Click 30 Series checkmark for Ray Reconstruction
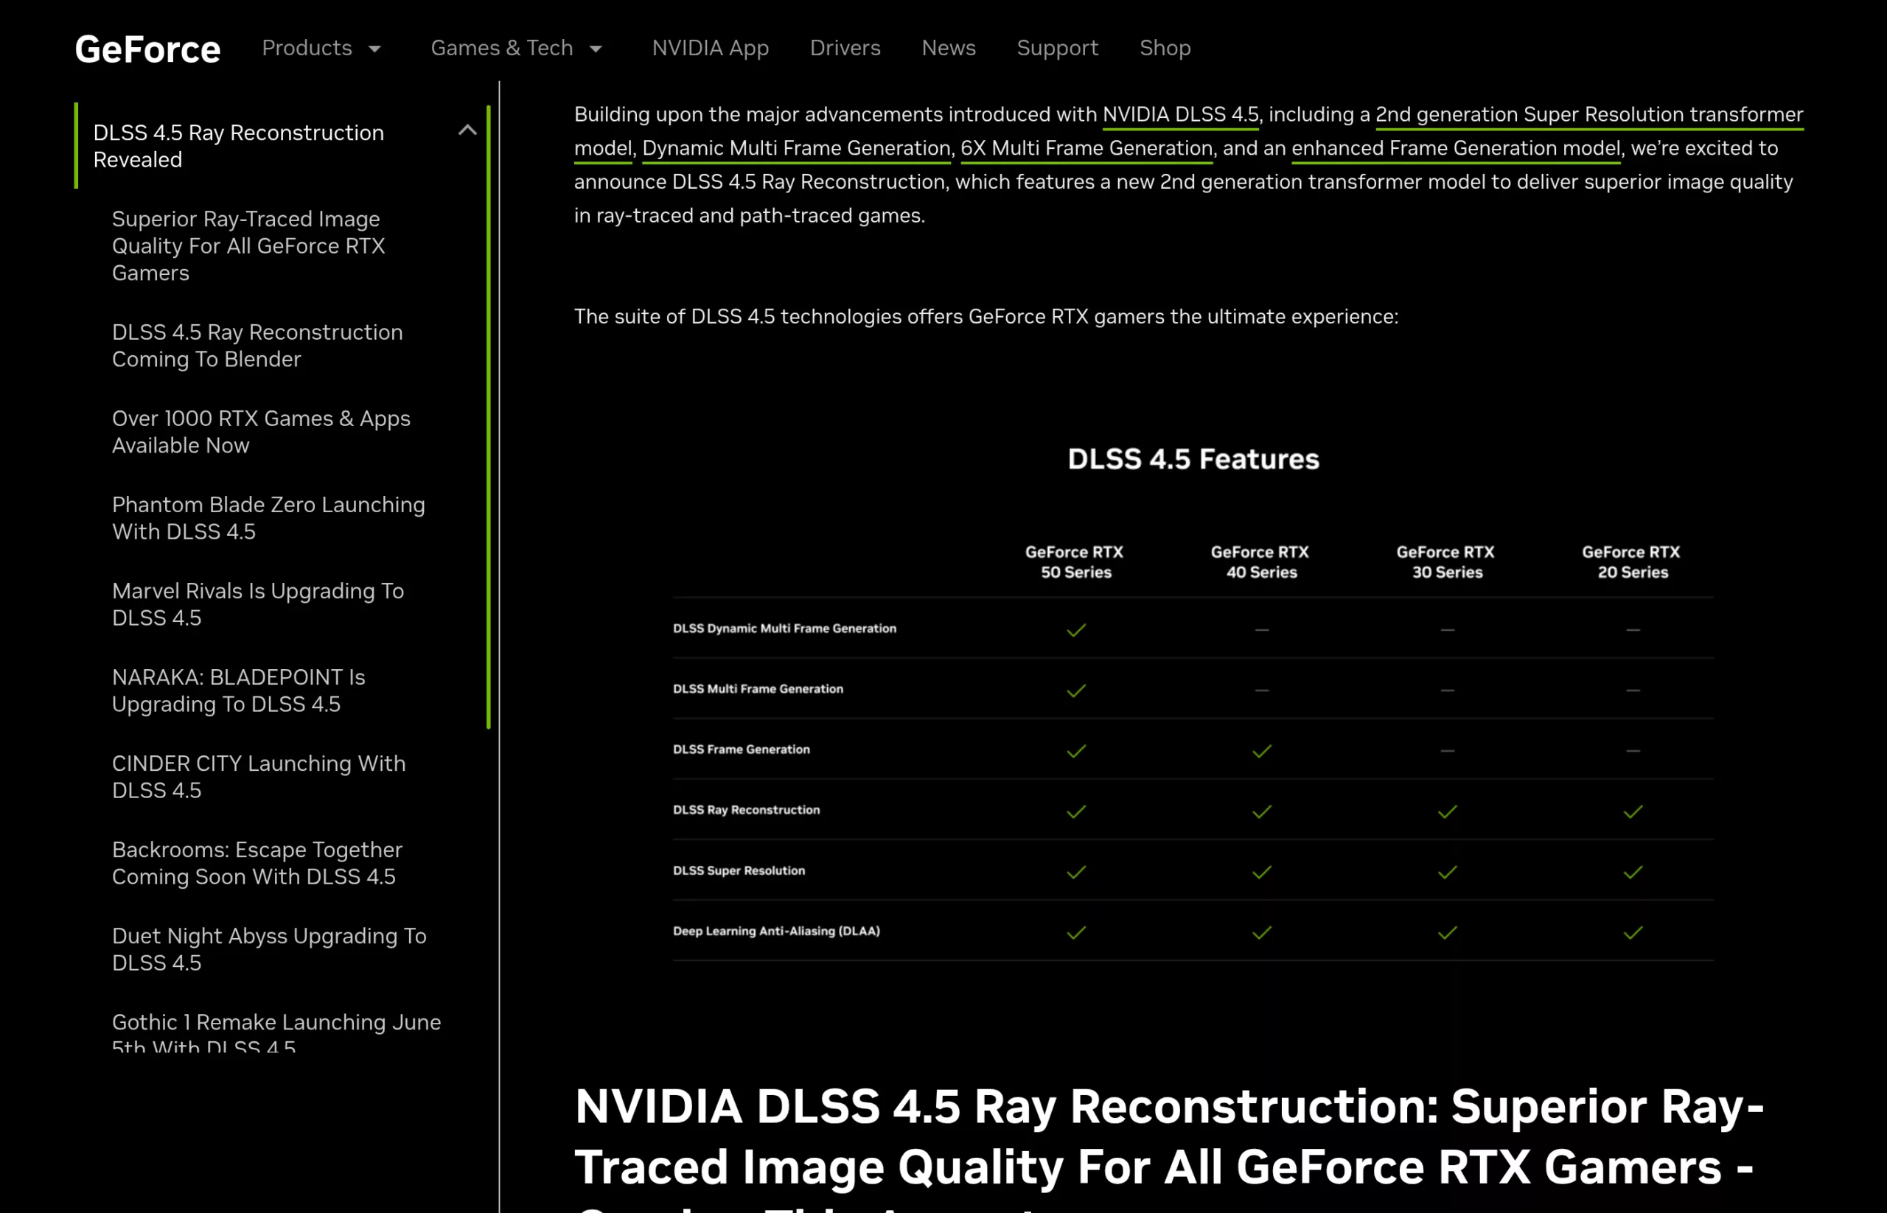The image size is (1887, 1213). tap(1448, 812)
